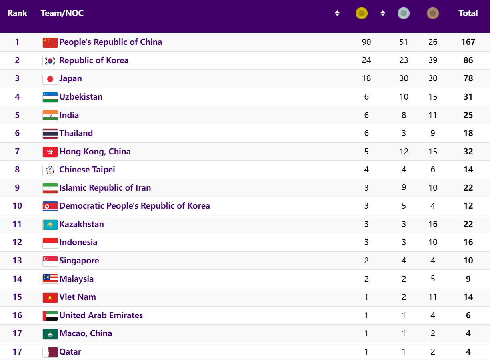
Task: Click the Team/NOC column header
Action: click(x=62, y=13)
